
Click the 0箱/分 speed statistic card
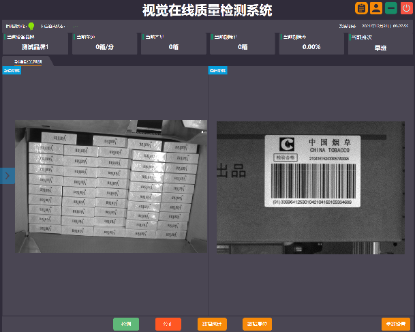coord(104,44)
